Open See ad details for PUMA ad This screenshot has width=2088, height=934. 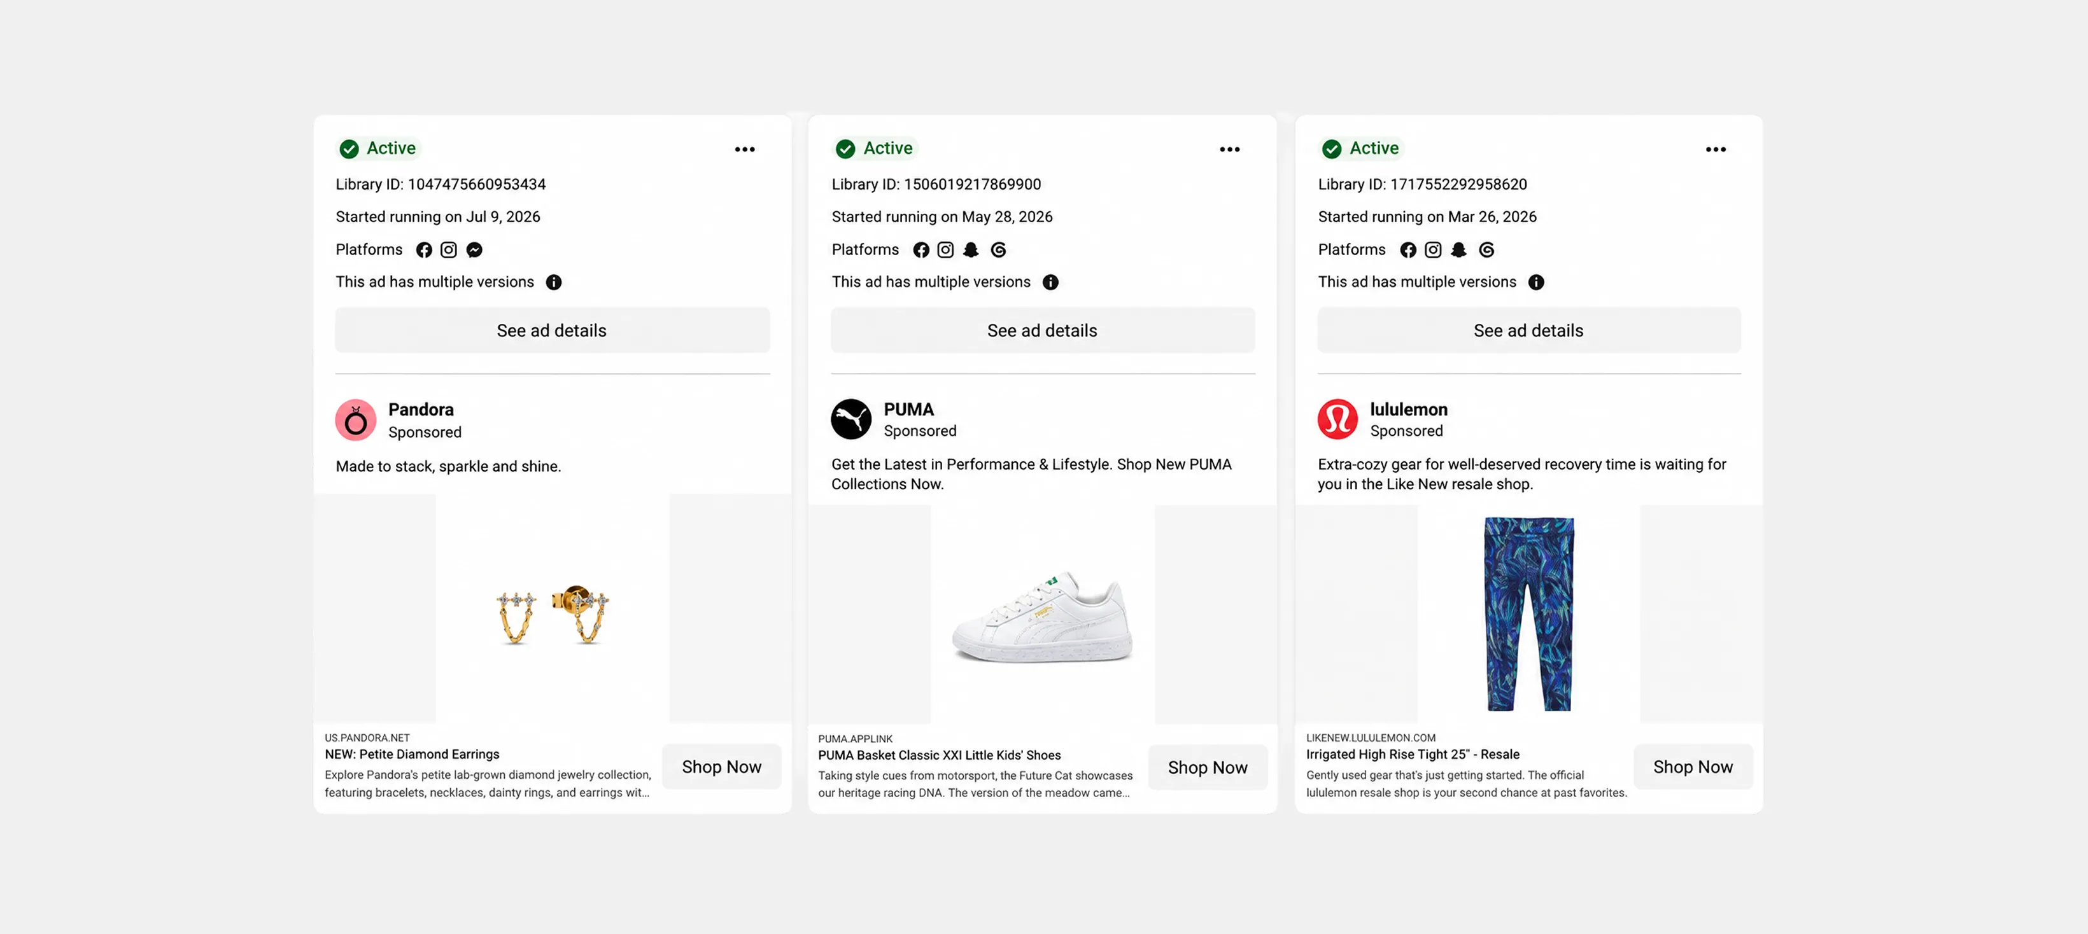pos(1042,330)
